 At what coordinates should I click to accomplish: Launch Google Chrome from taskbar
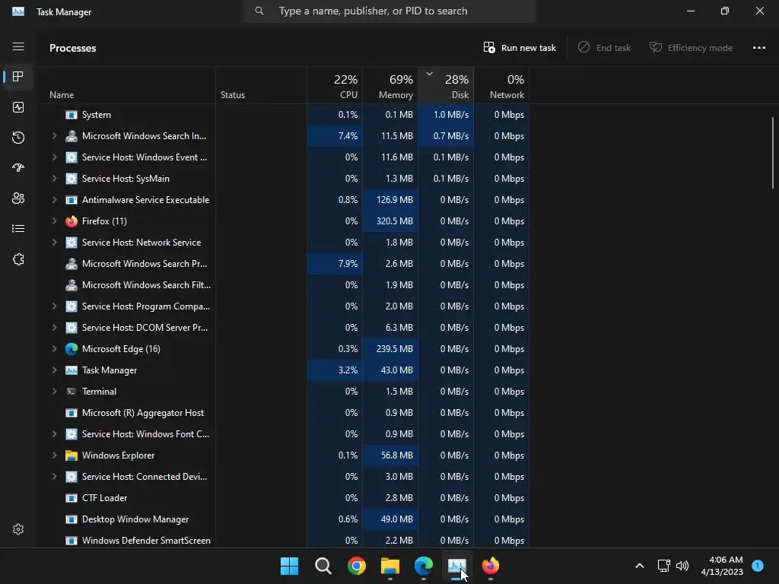[357, 566]
